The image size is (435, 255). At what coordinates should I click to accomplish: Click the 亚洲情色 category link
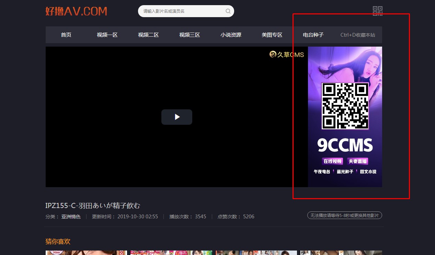click(x=71, y=216)
